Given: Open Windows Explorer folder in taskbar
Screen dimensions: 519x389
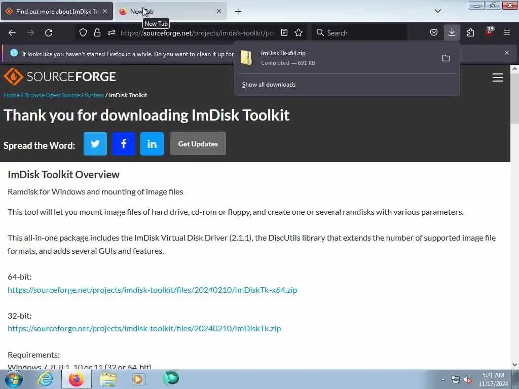Looking at the screenshot, I should [x=108, y=379].
